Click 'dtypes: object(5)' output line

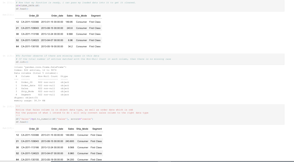tap(26, 98)
